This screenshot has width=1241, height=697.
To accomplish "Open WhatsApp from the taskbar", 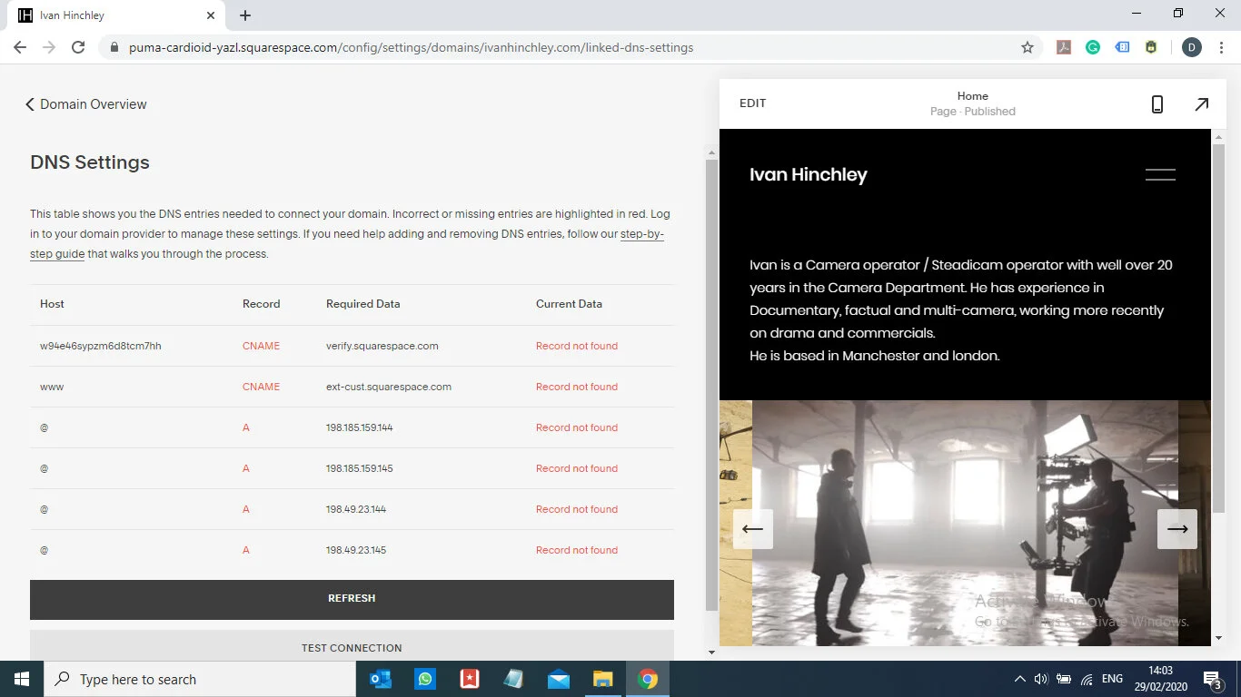I will [425, 679].
